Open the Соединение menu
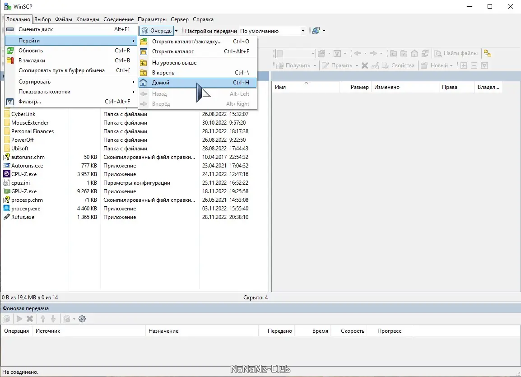 click(x=119, y=19)
